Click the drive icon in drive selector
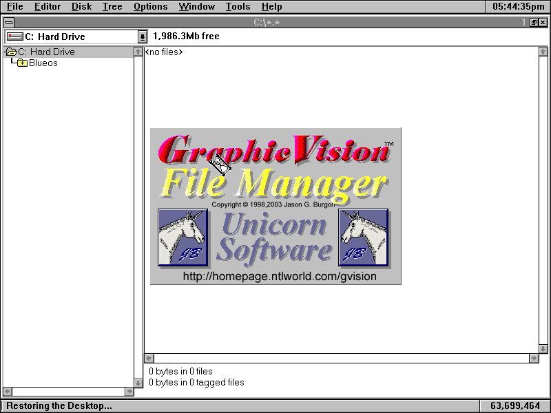The width and height of the screenshot is (551, 413). point(15,36)
